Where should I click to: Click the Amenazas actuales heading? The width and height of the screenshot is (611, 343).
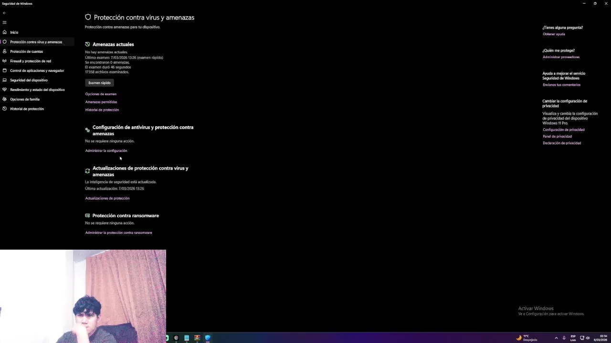[x=113, y=44]
